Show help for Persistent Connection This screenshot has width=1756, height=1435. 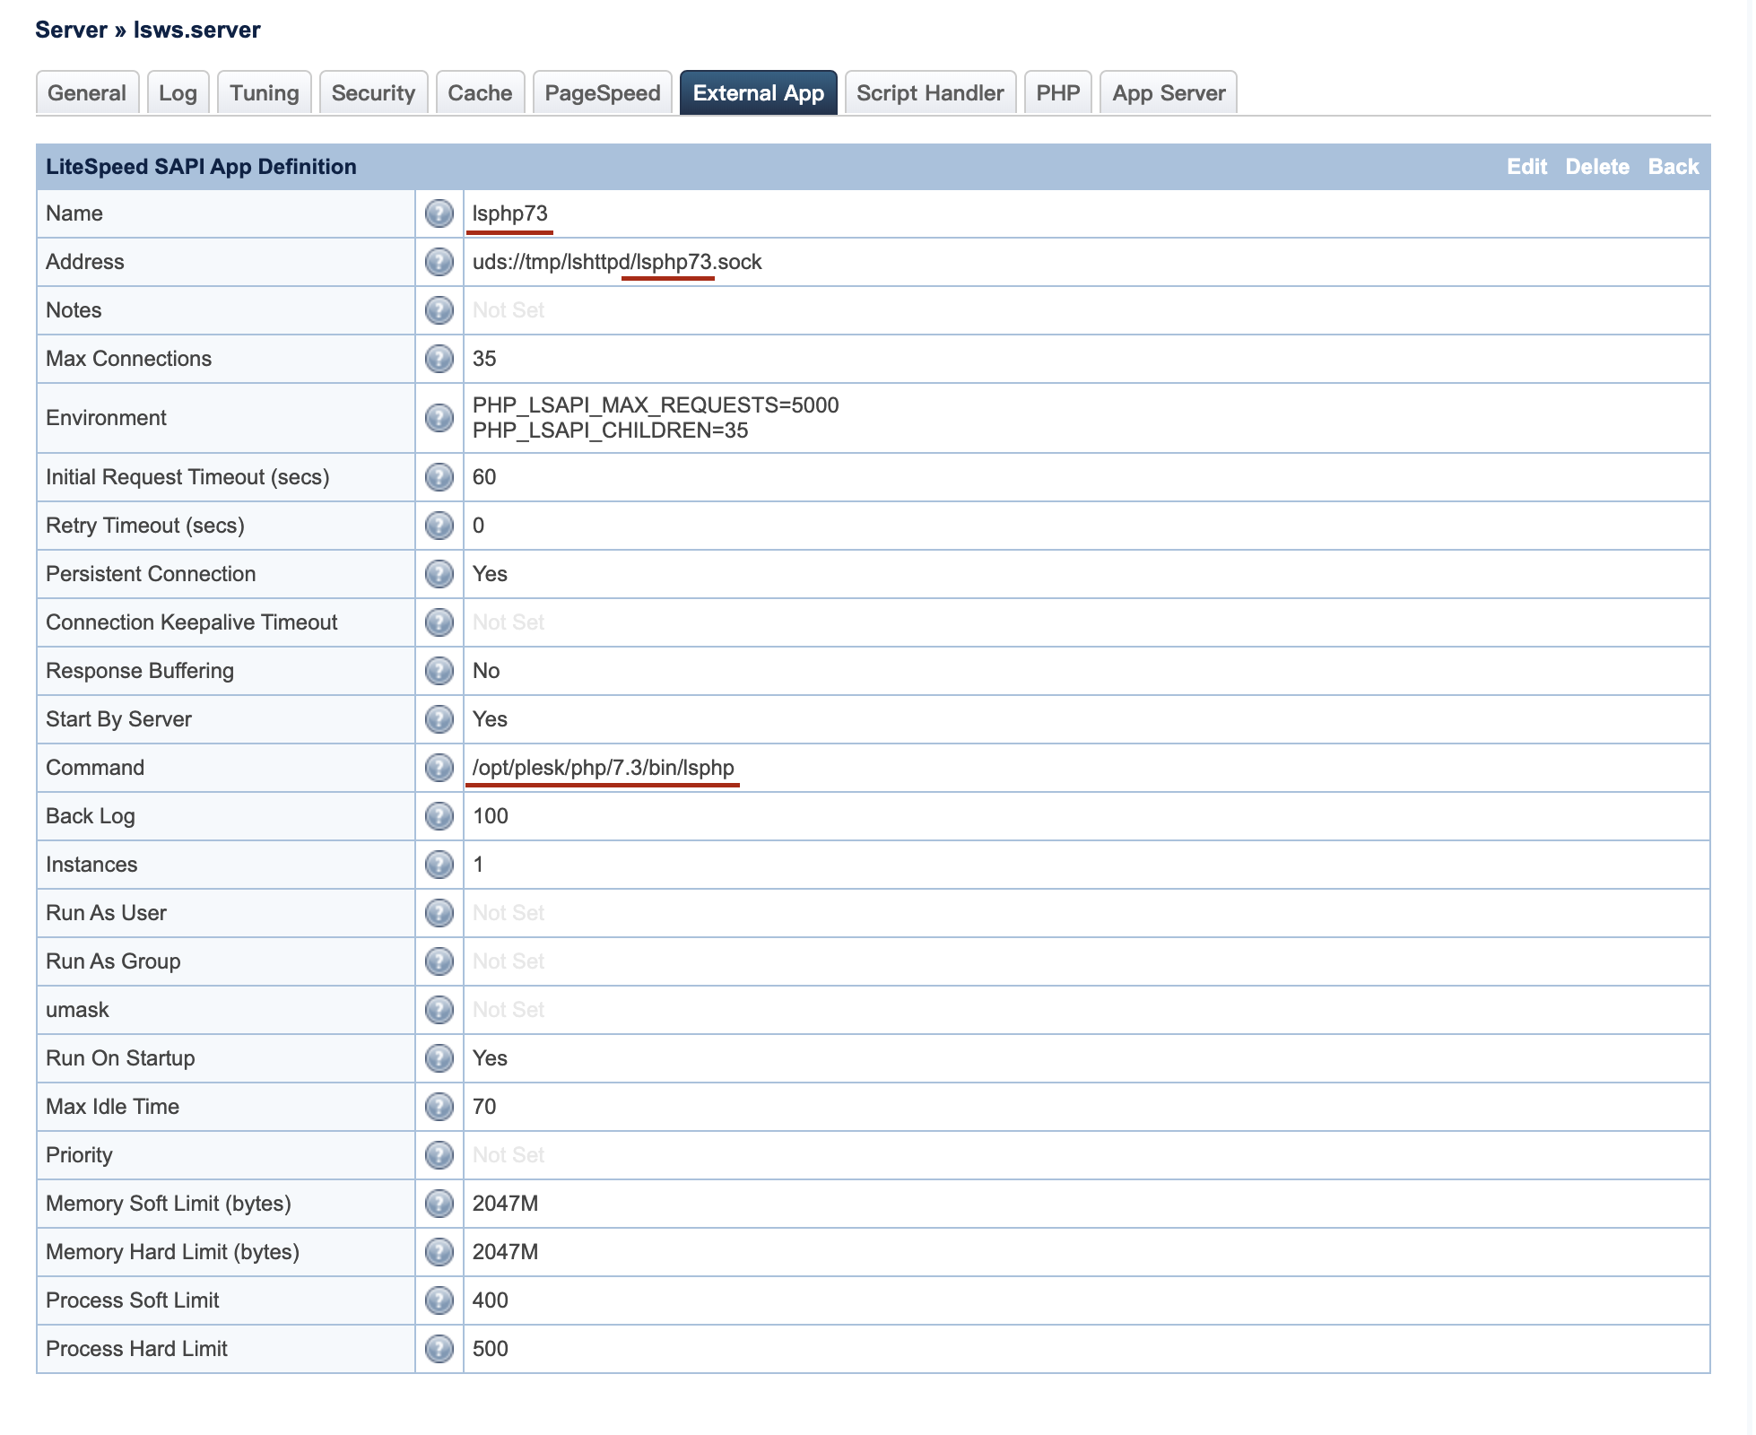tap(439, 574)
